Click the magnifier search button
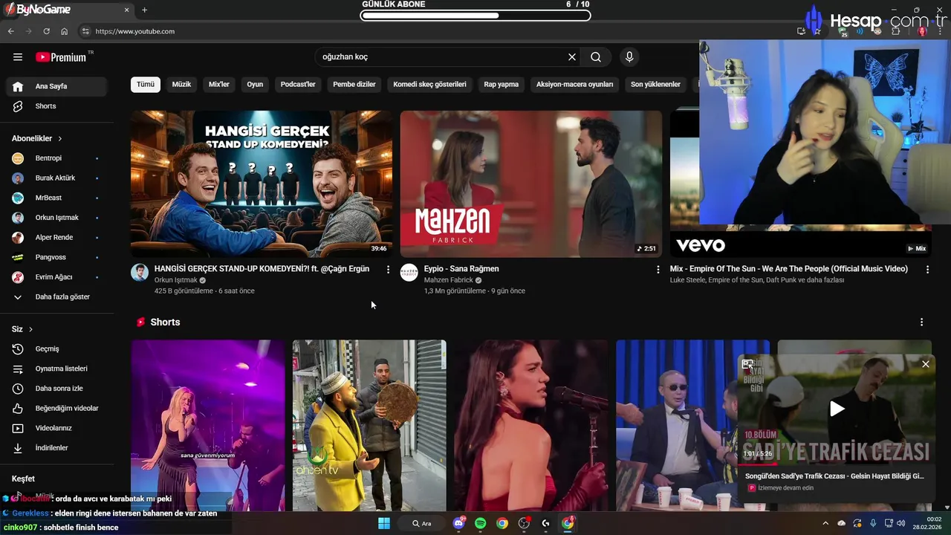Screen dimensions: 951x535 pyautogui.click(x=596, y=57)
